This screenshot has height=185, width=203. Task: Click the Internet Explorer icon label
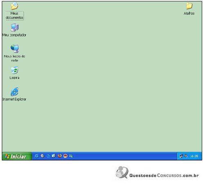point(14,99)
